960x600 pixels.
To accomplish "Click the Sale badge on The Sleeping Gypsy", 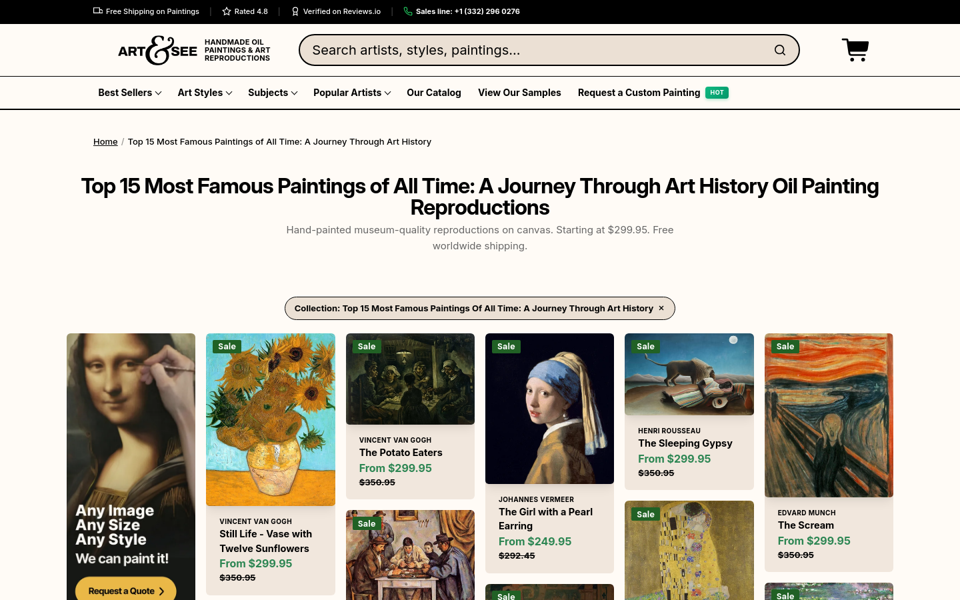I will click(645, 347).
